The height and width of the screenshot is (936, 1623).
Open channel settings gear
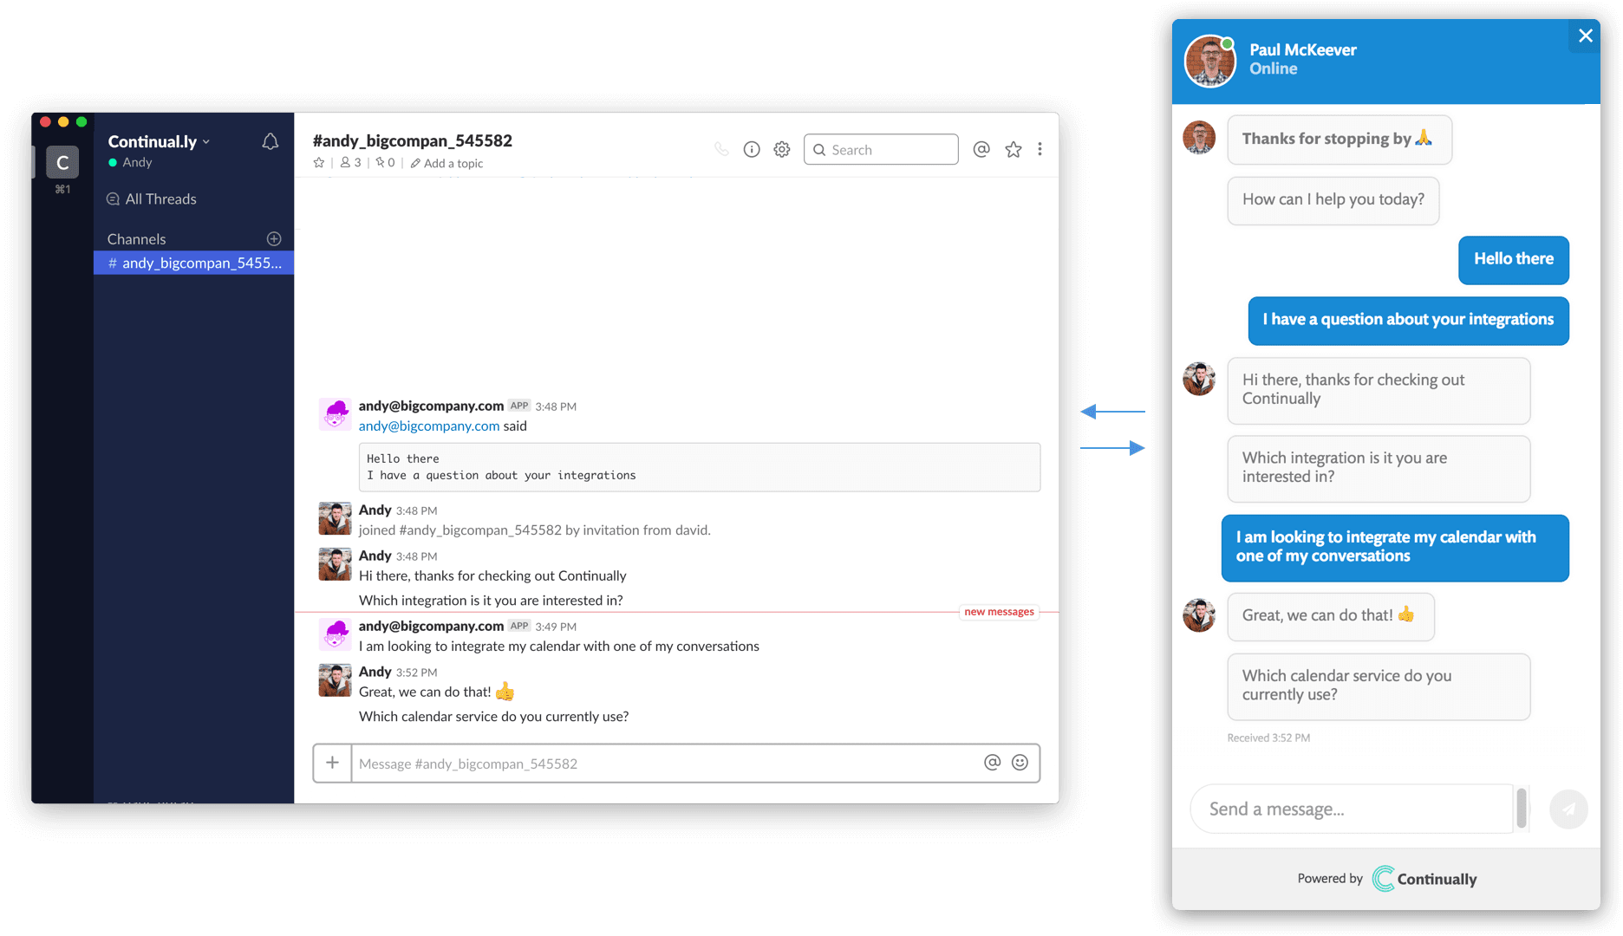click(x=782, y=149)
